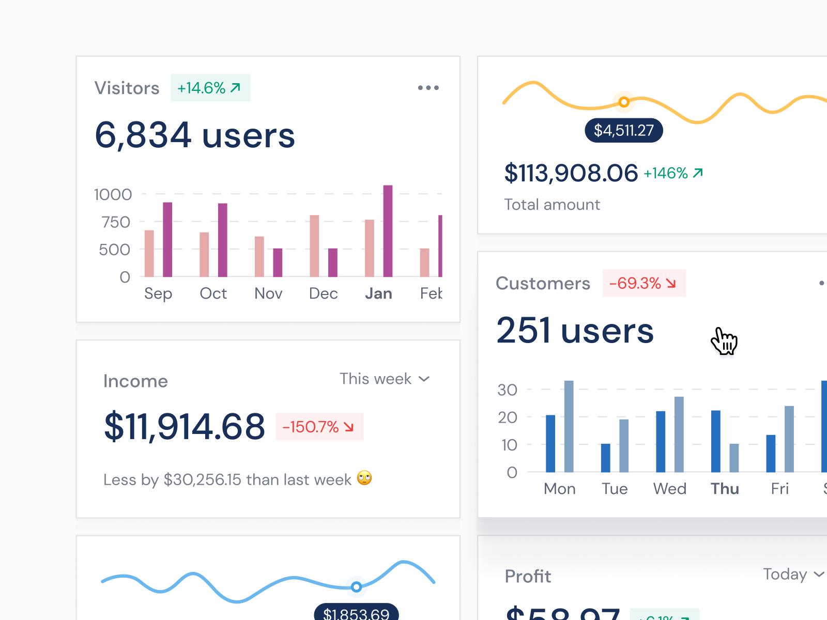Click the Visitors card title

tap(127, 88)
